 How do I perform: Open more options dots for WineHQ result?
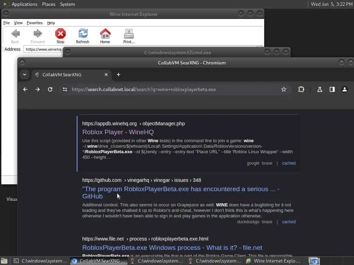(277, 163)
